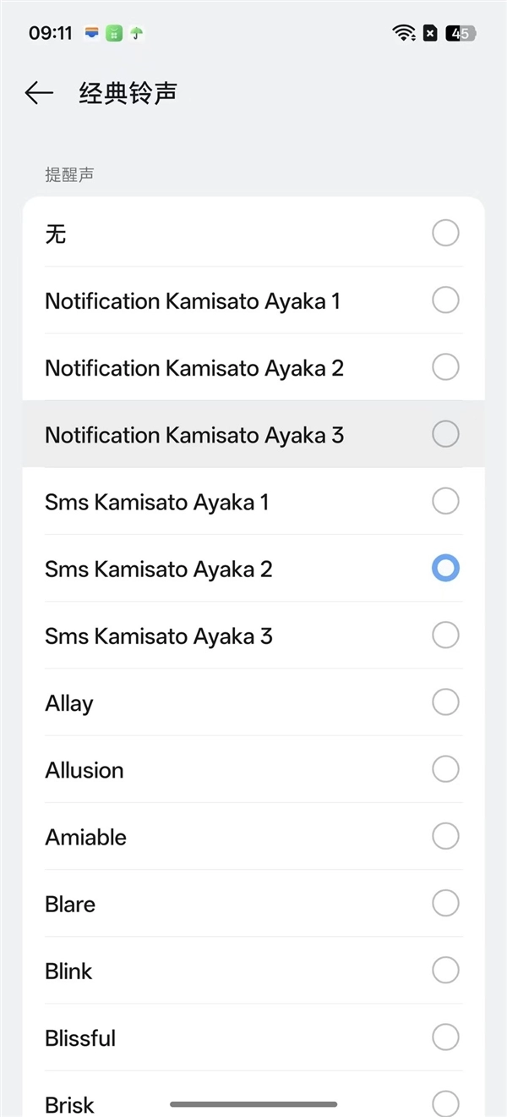Tap the Blissful sound option
507x1117 pixels.
pos(80,1037)
